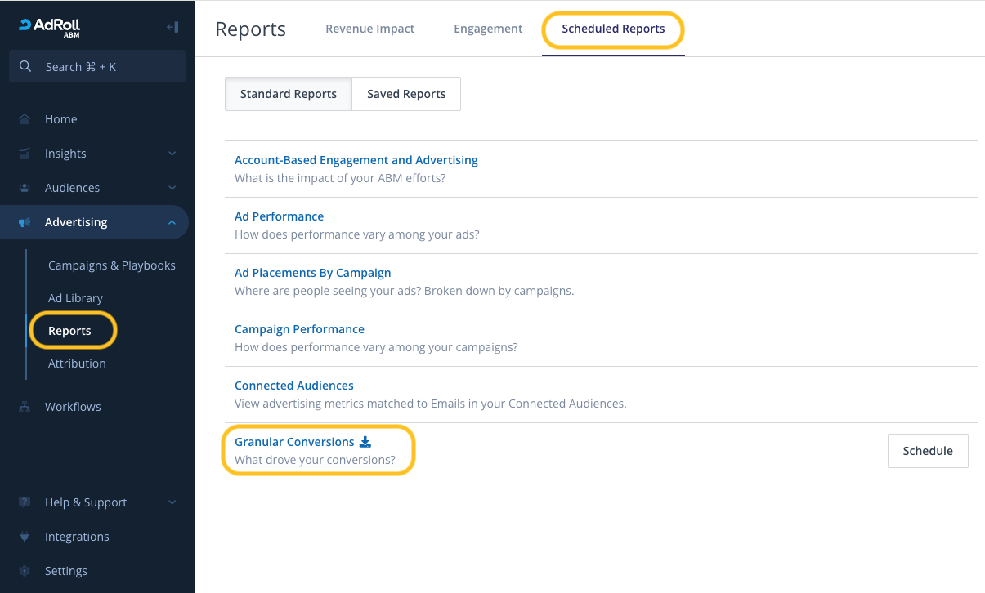Open the Saved Reports tab
This screenshot has width=985, height=593.
click(406, 94)
